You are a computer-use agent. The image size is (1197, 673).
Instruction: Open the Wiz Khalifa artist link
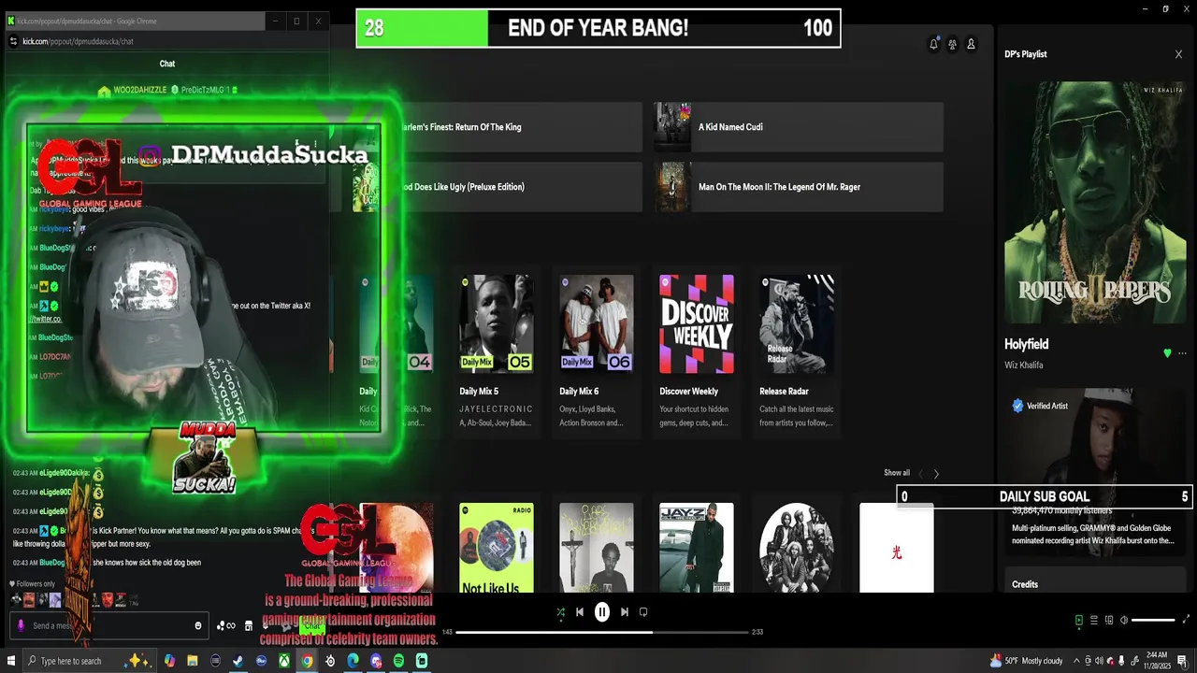1023,365
